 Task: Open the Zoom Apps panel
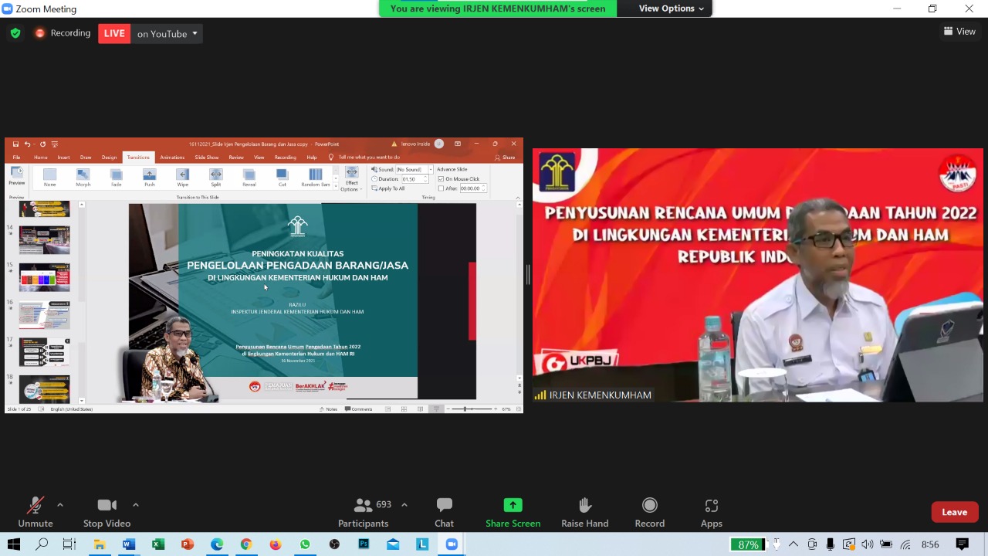point(711,512)
